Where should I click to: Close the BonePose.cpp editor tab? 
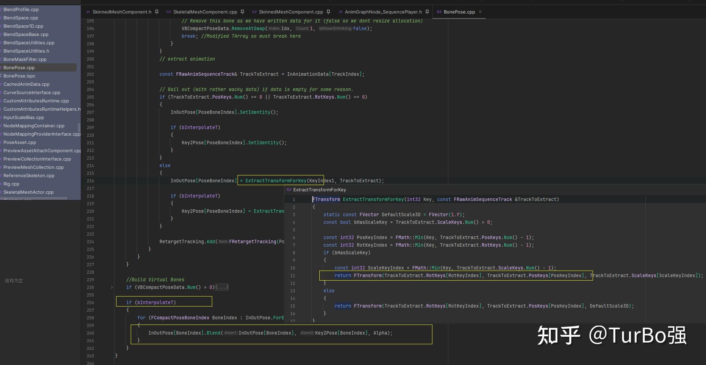tap(480, 12)
